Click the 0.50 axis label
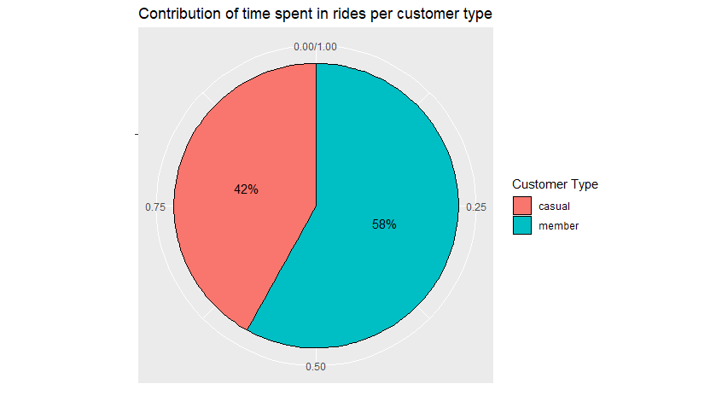722x413 pixels. point(315,367)
